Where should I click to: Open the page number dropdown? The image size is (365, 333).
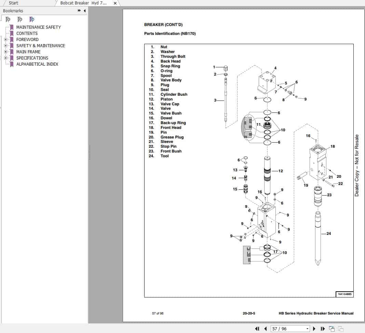(x=307, y=328)
